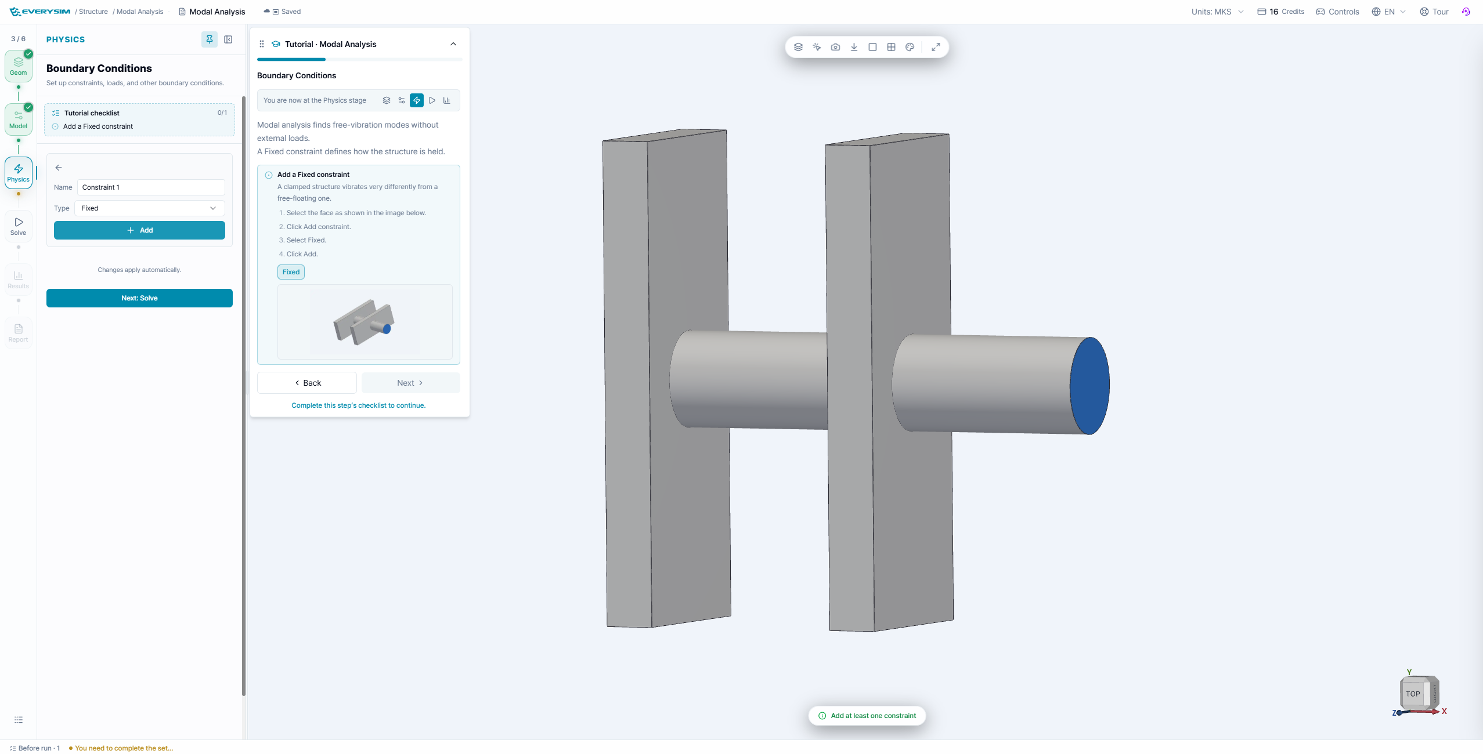Click 'Complete this step's checklist to continue'
Image resolution: width=1483 pixels, height=754 pixels.
(x=358, y=405)
